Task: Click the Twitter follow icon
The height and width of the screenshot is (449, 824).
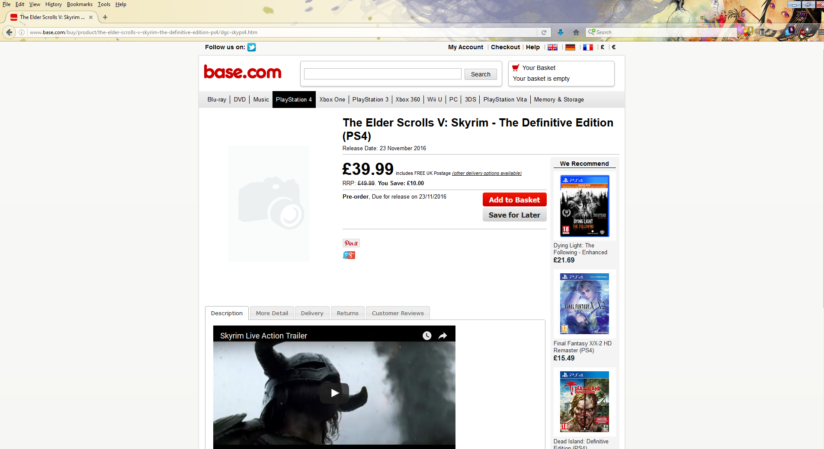Action: (x=251, y=47)
